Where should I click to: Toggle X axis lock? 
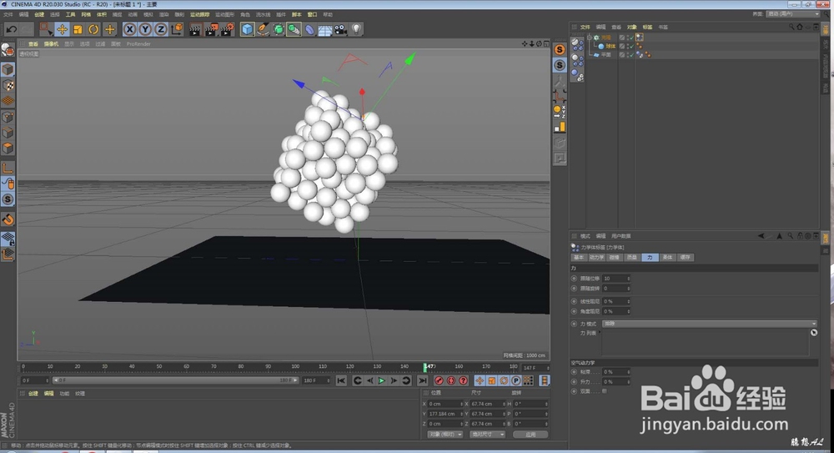[x=129, y=29]
